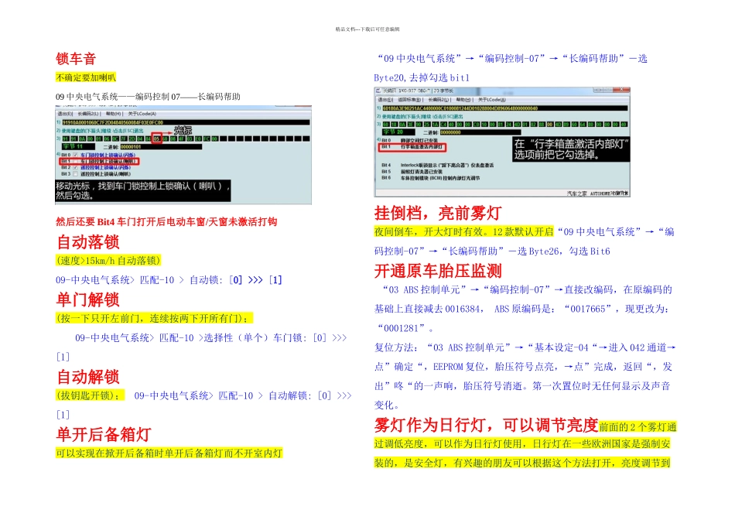Click Bit 1 row 行李箱盖激活内部灯
The width and height of the screenshot is (735, 520).
pos(412,147)
